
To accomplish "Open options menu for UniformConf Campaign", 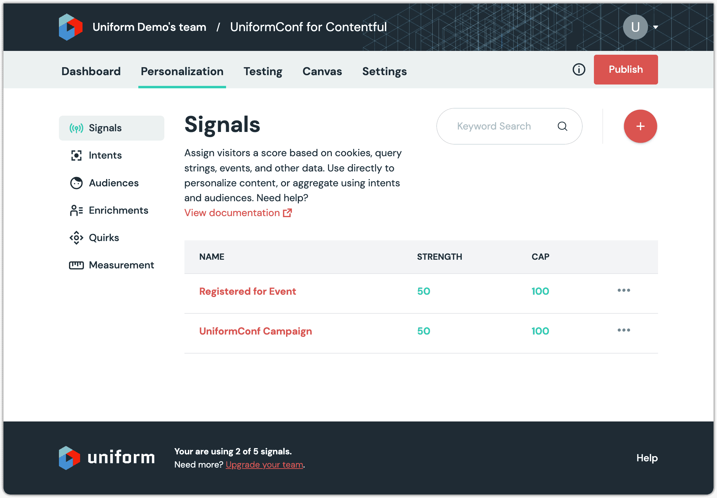I will point(623,330).
